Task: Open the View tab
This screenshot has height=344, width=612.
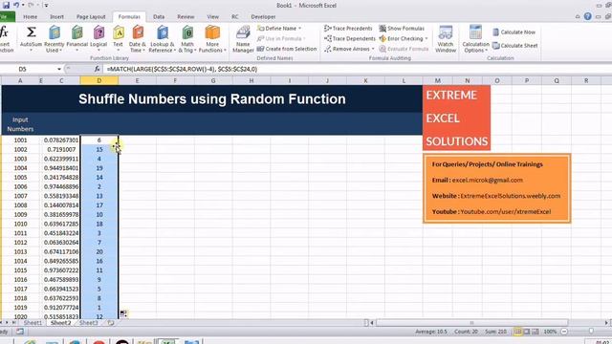Action: pyautogui.click(x=212, y=17)
